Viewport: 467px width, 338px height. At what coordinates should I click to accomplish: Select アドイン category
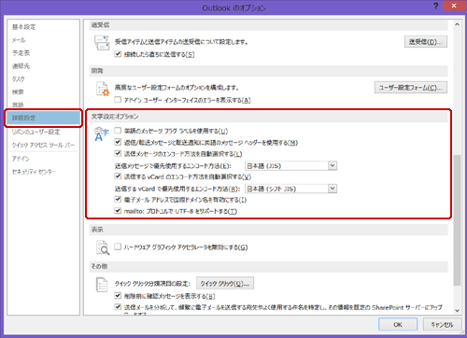21,159
